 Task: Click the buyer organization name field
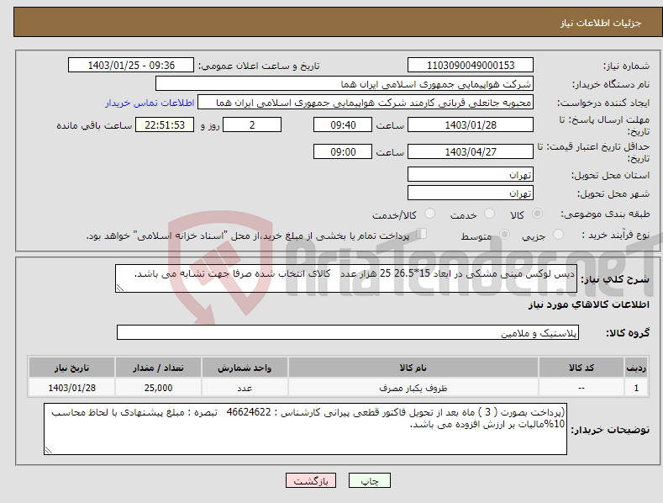tap(345, 84)
